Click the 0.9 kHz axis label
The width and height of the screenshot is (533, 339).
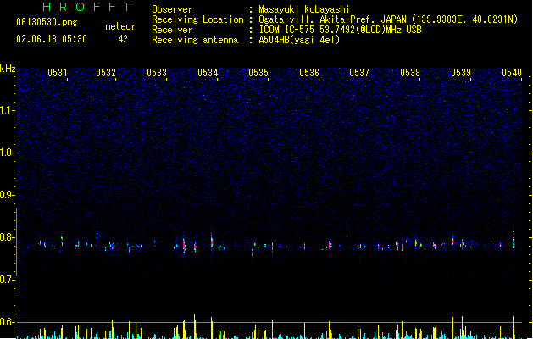7,195
